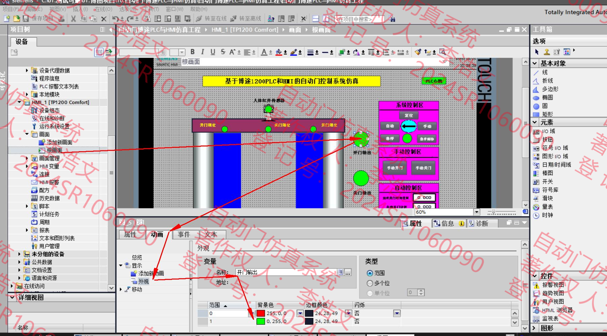Click the 转至离线 (go offline) button
The height and width of the screenshot is (336, 607).
click(x=246, y=19)
